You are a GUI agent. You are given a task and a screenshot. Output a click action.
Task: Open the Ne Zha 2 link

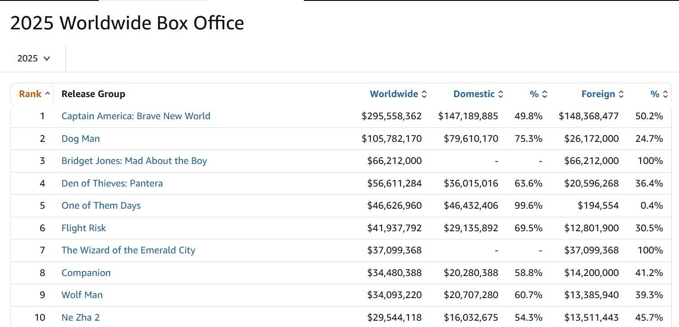coord(80,318)
